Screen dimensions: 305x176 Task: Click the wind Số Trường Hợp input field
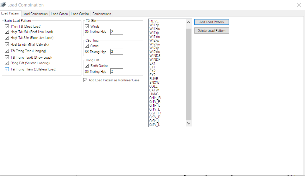coord(117,32)
